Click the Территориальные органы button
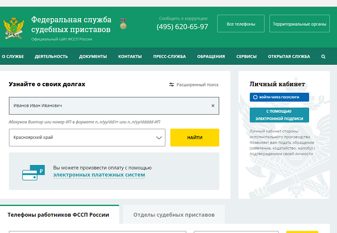Screen dimensions: 337x233 pos(299,24)
